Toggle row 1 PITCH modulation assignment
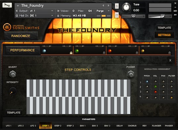The image size is (178, 130). [x=147, y=81]
